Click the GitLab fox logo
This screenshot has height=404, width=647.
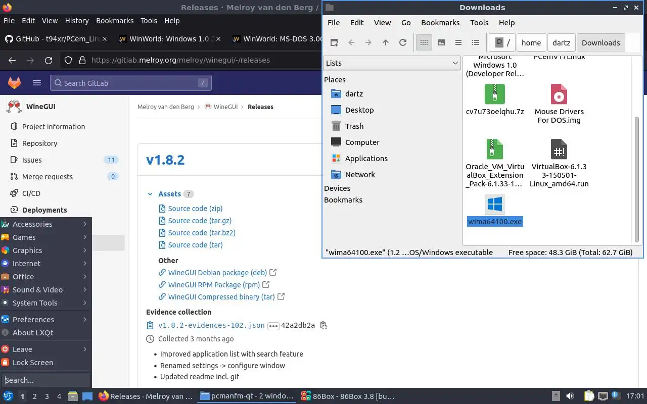(14, 83)
